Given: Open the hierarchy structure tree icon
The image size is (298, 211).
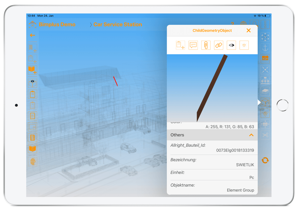Looking at the screenshot, I should [x=265, y=80].
